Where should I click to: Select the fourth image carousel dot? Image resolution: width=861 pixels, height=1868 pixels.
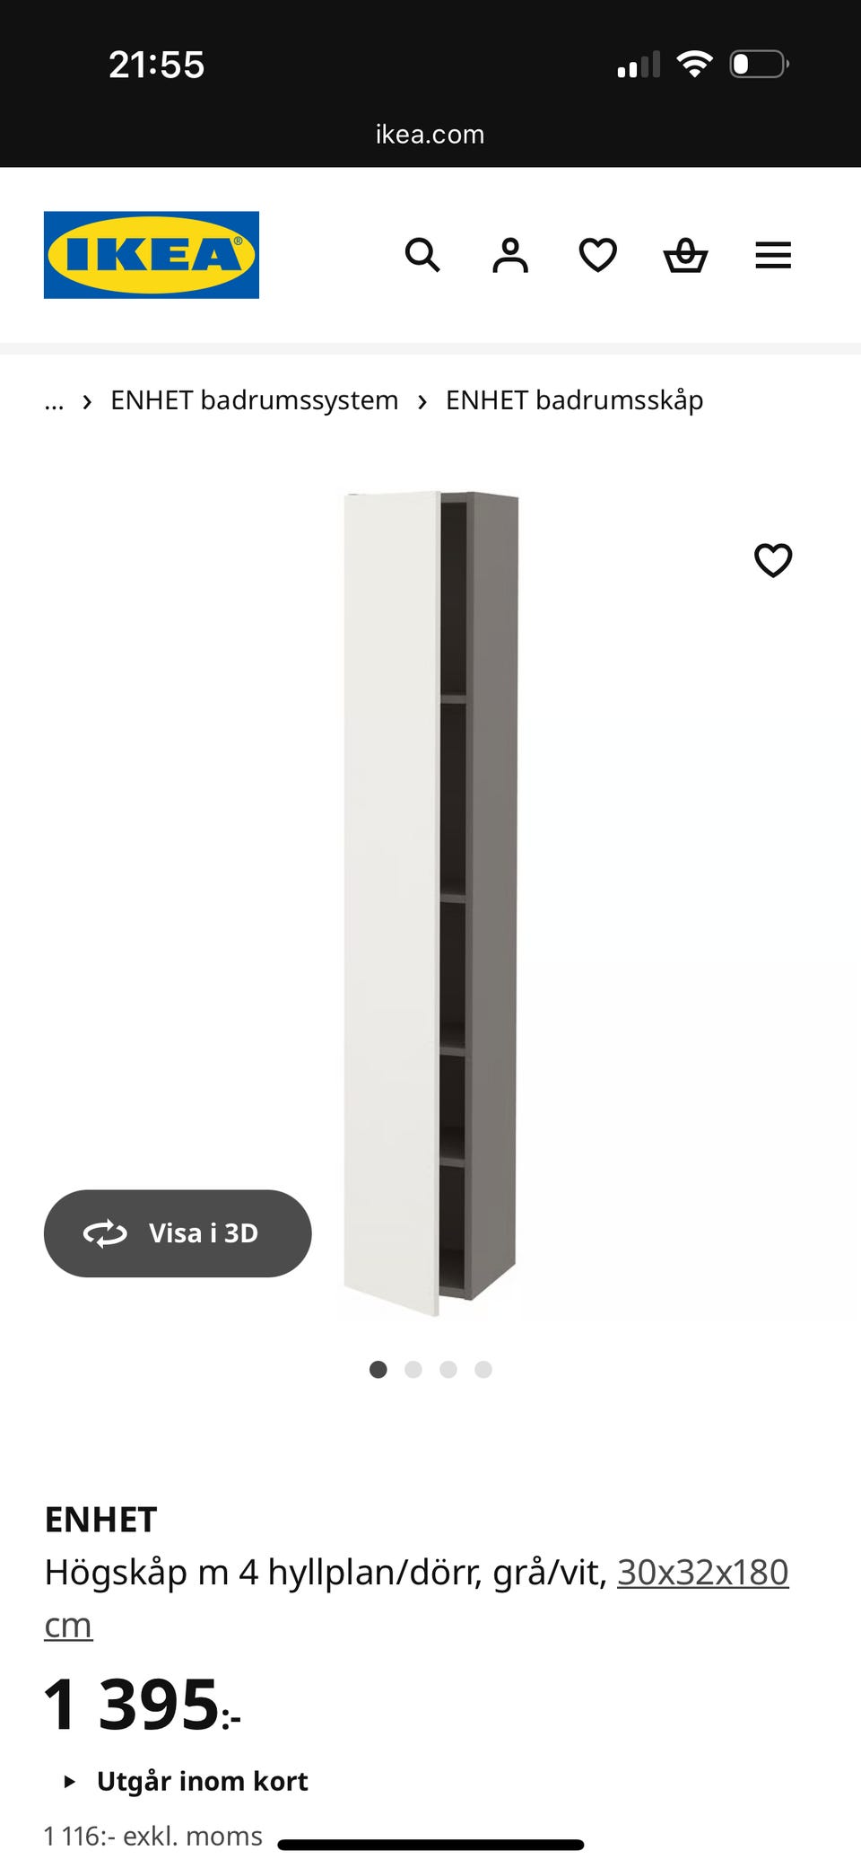coord(483,1369)
